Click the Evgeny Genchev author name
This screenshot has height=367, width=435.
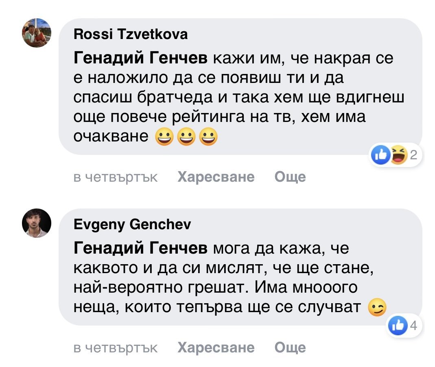point(132,224)
